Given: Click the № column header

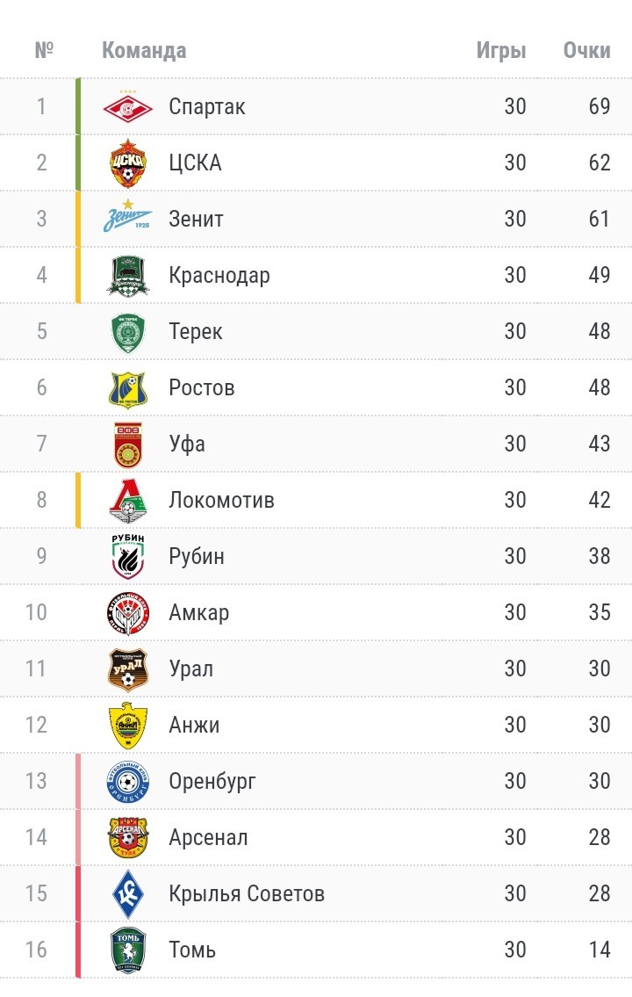Looking at the screenshot, I should tap(44, 49).
